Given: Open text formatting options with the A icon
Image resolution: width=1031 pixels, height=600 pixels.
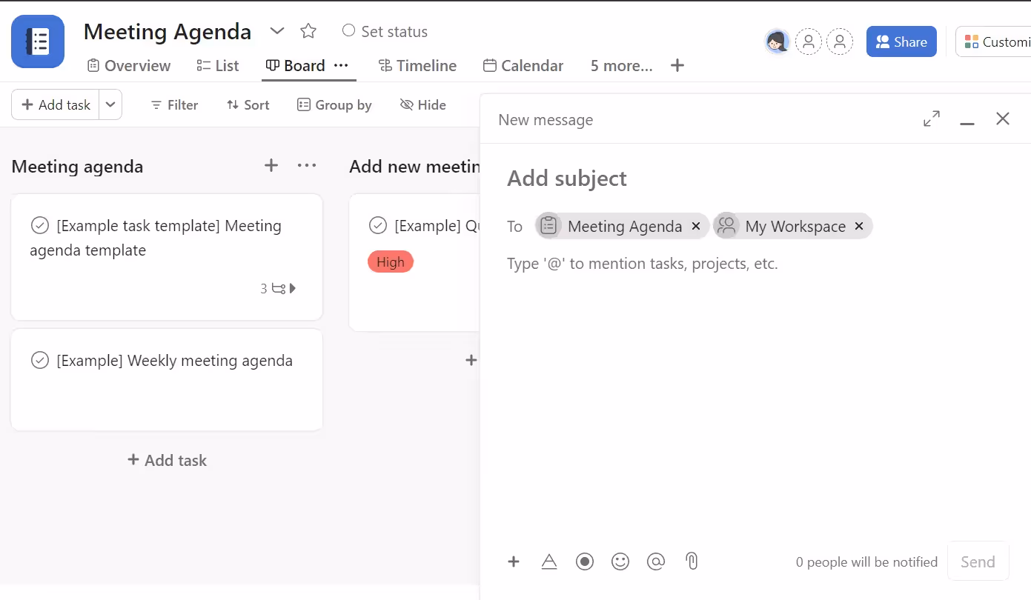Looking at the screenshot, I should (x=549, y=561).
